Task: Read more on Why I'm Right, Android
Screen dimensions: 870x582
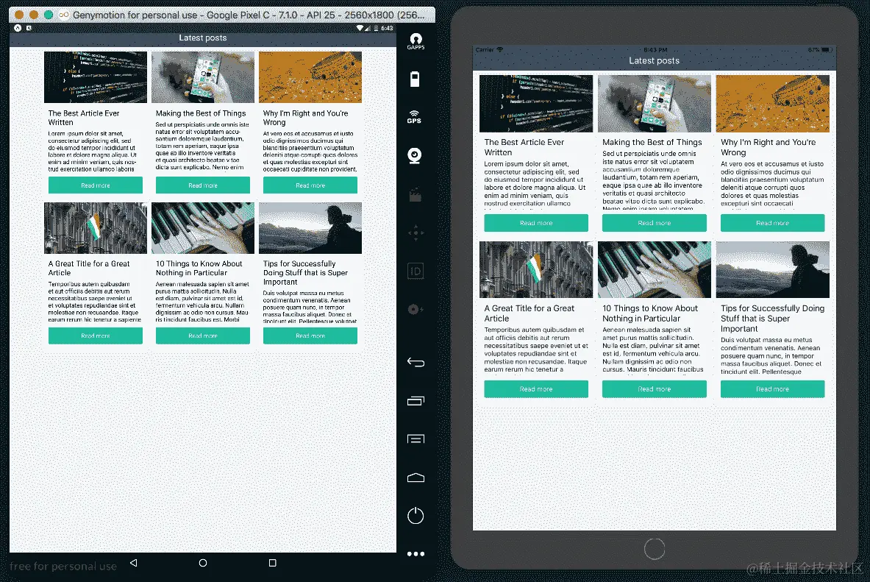Action: point(310,185)
